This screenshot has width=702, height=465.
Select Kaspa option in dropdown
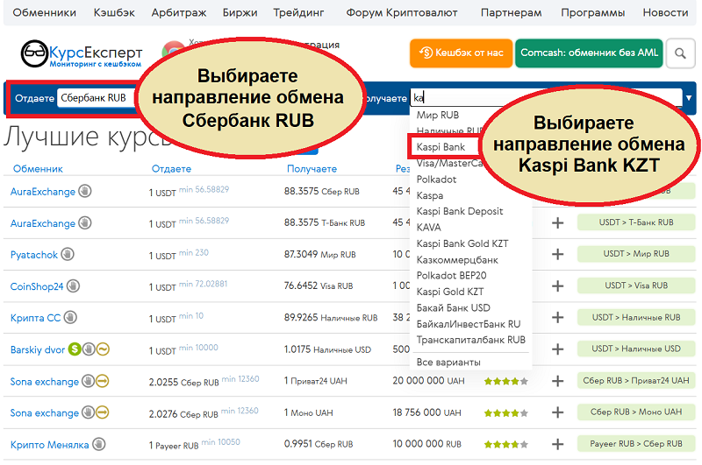point(429,195)
